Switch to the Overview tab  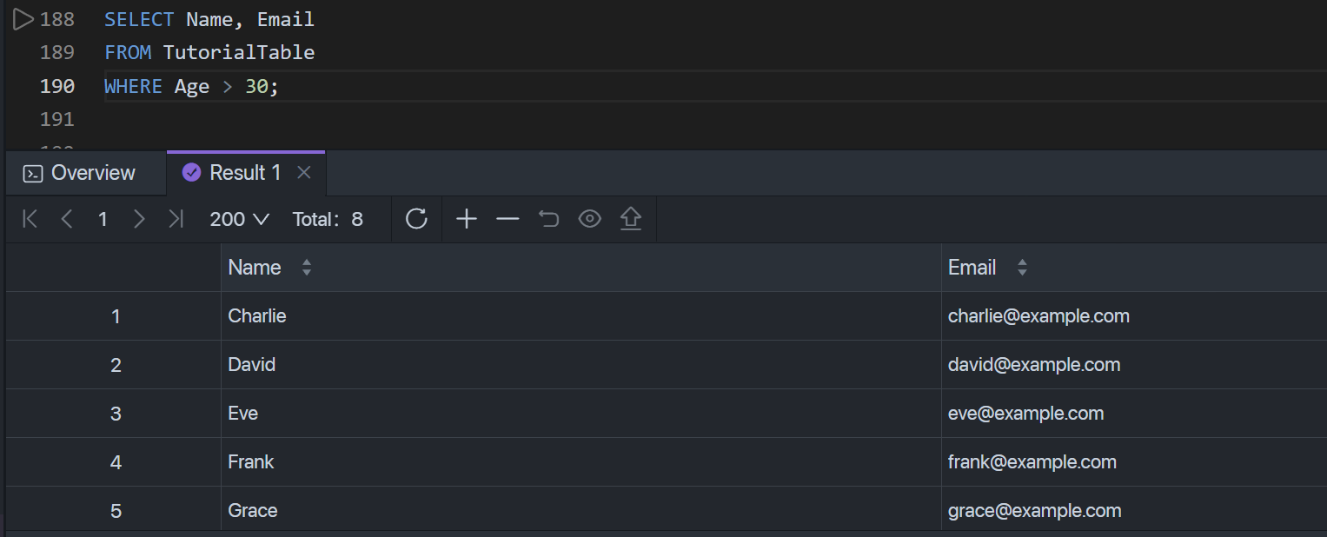click(79, 173)
